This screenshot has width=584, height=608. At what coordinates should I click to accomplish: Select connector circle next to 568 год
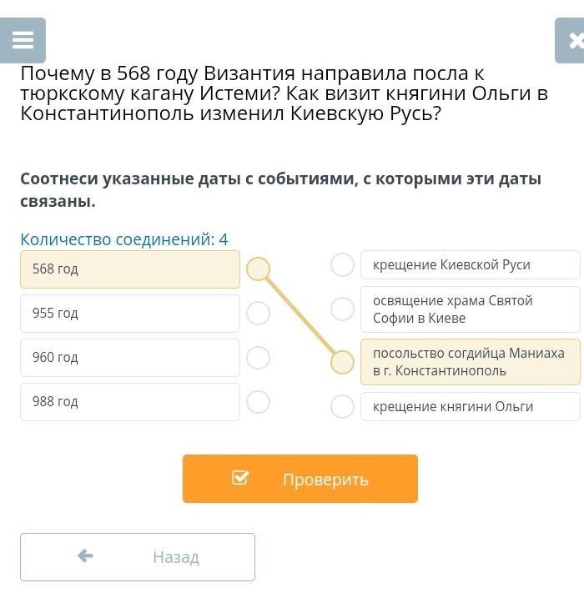coord(259,269)
